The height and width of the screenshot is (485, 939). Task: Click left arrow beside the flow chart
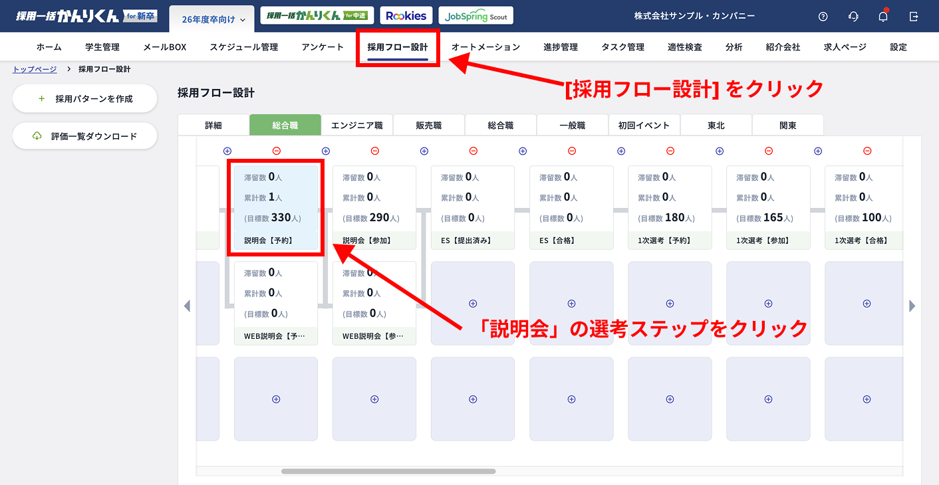coord(187,305)
